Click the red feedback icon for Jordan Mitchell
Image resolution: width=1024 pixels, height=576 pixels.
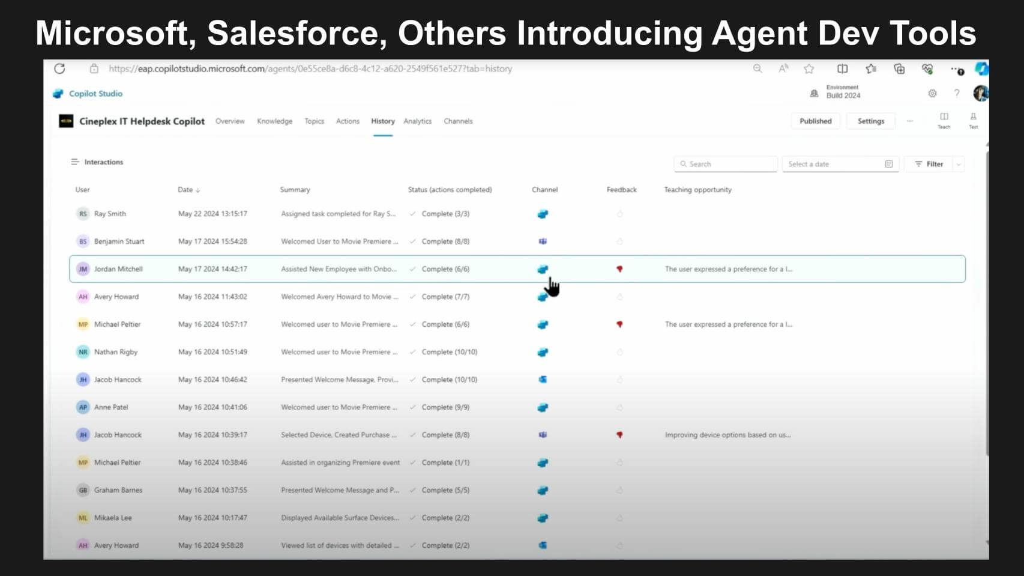619,269
